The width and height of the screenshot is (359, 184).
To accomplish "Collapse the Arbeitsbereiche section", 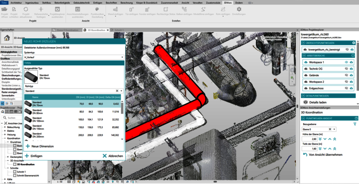I will [x=304, y=56].
